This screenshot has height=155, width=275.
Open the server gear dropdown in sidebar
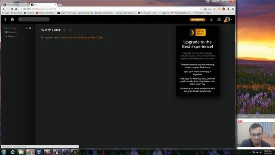point(31,28)
